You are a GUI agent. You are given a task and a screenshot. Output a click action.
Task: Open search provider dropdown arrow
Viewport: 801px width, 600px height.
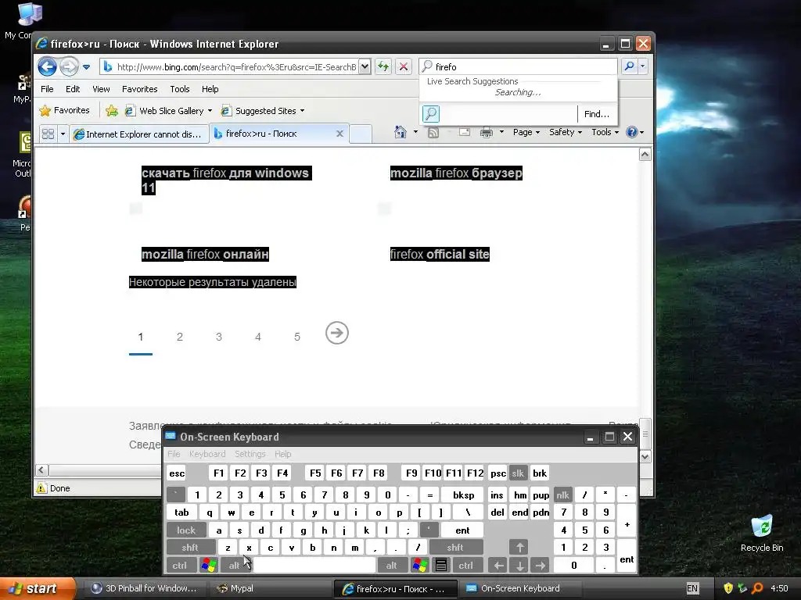coord(643,66)
